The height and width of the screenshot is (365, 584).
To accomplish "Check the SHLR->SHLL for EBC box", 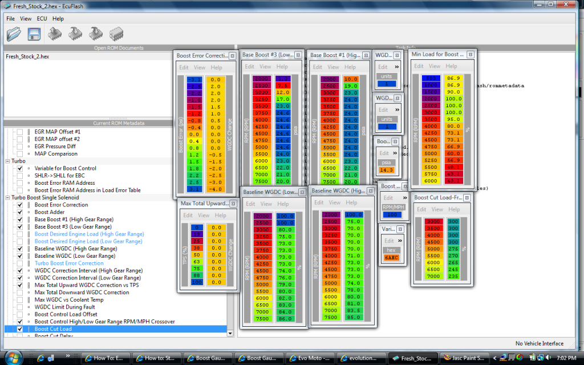I will click(20, 176).
